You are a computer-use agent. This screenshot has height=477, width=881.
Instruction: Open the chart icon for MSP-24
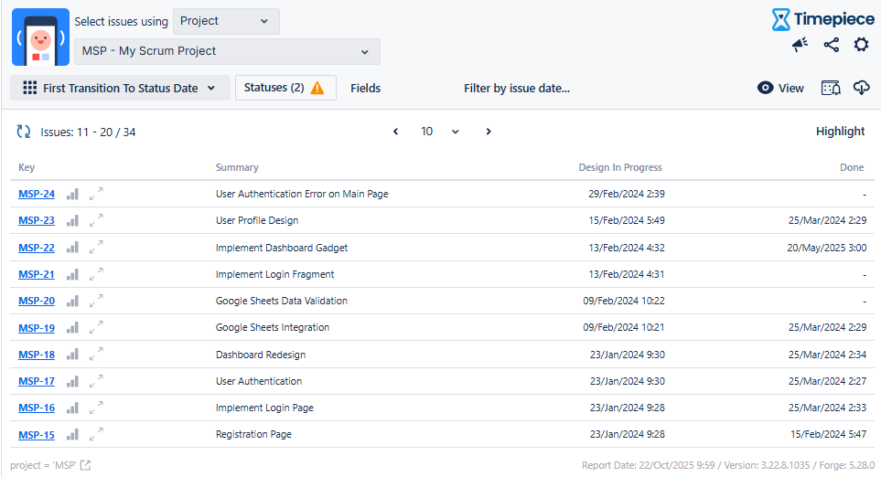tap(72, 194)
